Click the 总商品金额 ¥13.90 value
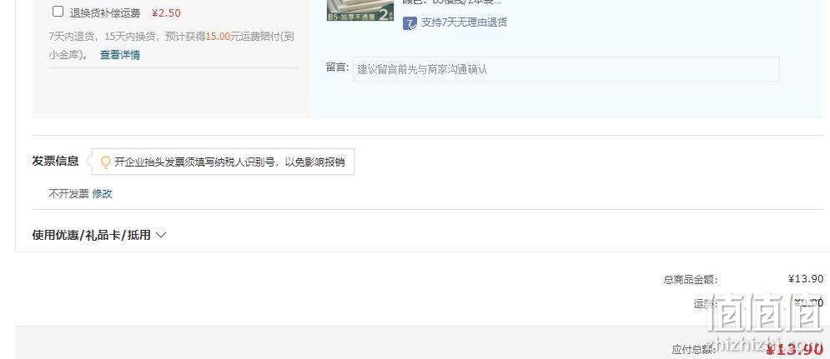This screenshot has width=830, height=359. (x=806, y=279)
